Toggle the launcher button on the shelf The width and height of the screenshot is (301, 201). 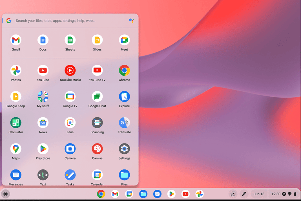point(6,194)
